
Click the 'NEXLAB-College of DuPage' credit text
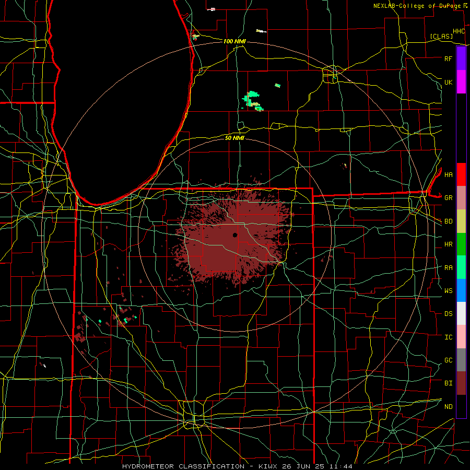tap(417, 6)
